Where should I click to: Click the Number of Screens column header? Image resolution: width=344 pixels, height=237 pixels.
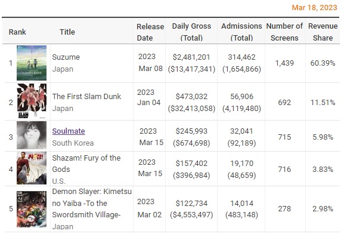coord(284,32)
